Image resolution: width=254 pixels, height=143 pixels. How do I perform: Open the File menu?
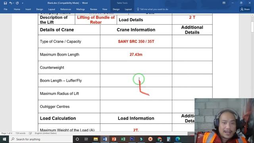click(6, 9)
